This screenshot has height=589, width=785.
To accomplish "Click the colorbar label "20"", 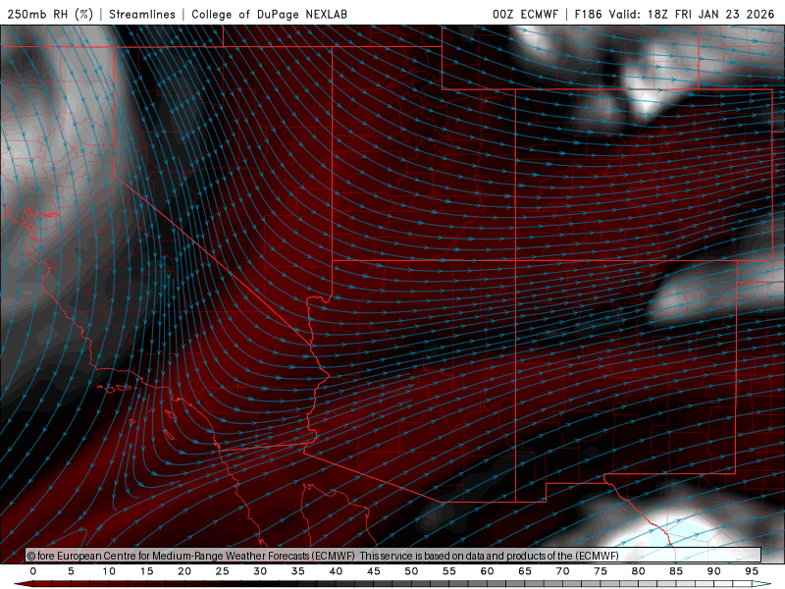I will [184, 571].
